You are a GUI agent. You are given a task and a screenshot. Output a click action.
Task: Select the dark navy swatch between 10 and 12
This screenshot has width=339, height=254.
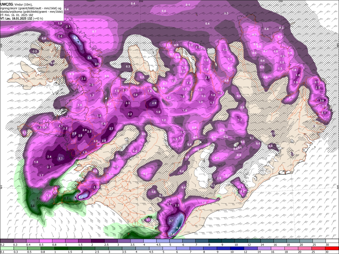coord(237,248)
